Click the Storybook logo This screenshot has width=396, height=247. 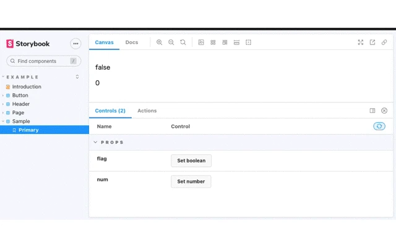pyautogui.click(x=28, y=44)
